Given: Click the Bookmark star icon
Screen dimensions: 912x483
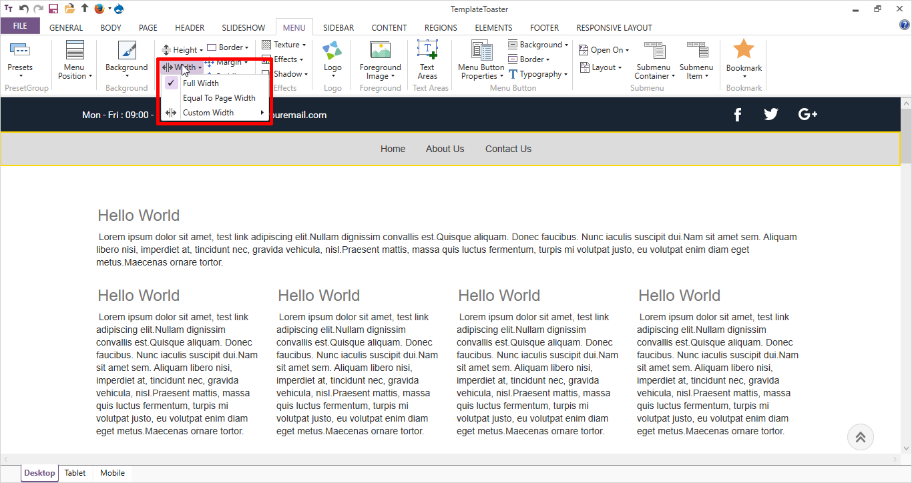Looking at the screenshot, I should tap(744, 49).
